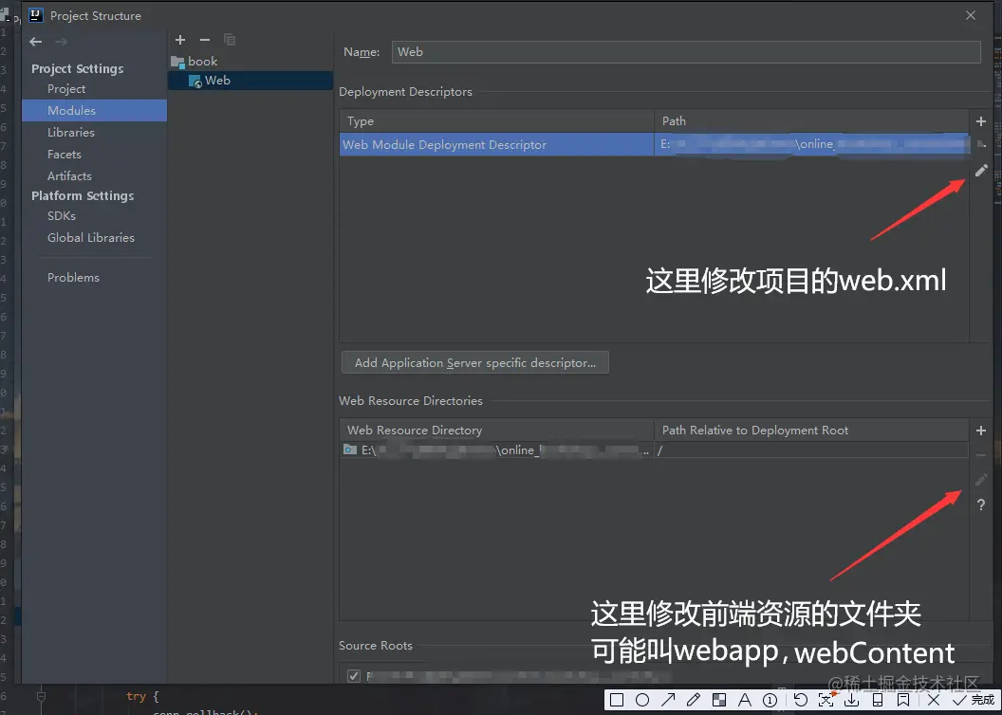The image size is (1002, 715).
Task: Click the undo icon in the screenshot toolbar
Action: coord(800,699)
